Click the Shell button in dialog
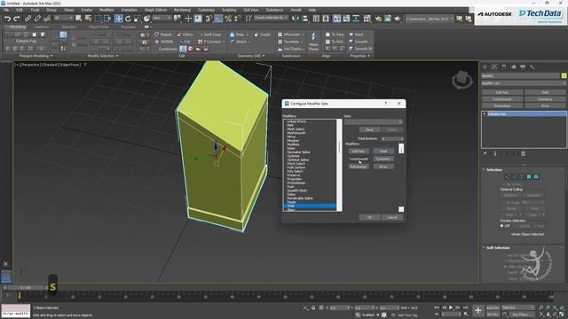The image size is (568, 319). coord(383,152)
